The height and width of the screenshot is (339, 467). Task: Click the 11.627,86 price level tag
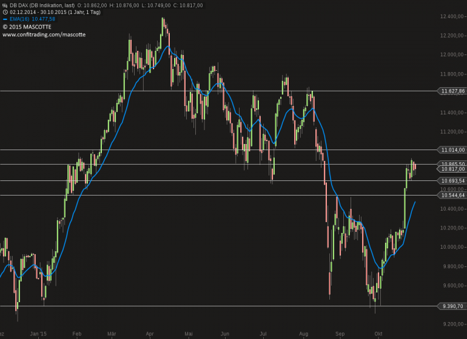[x=452, y=91]
